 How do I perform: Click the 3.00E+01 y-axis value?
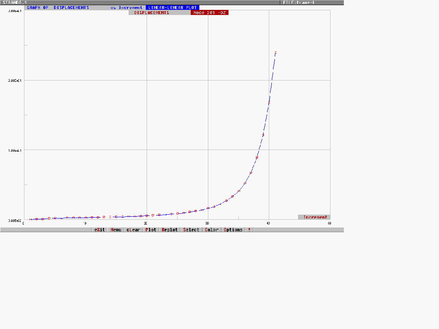coord(15,11)
